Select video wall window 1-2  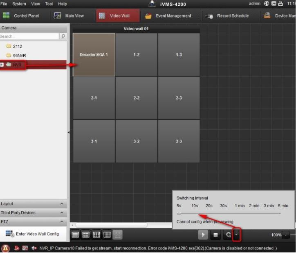pyautogui.click(x=136, y=54)
